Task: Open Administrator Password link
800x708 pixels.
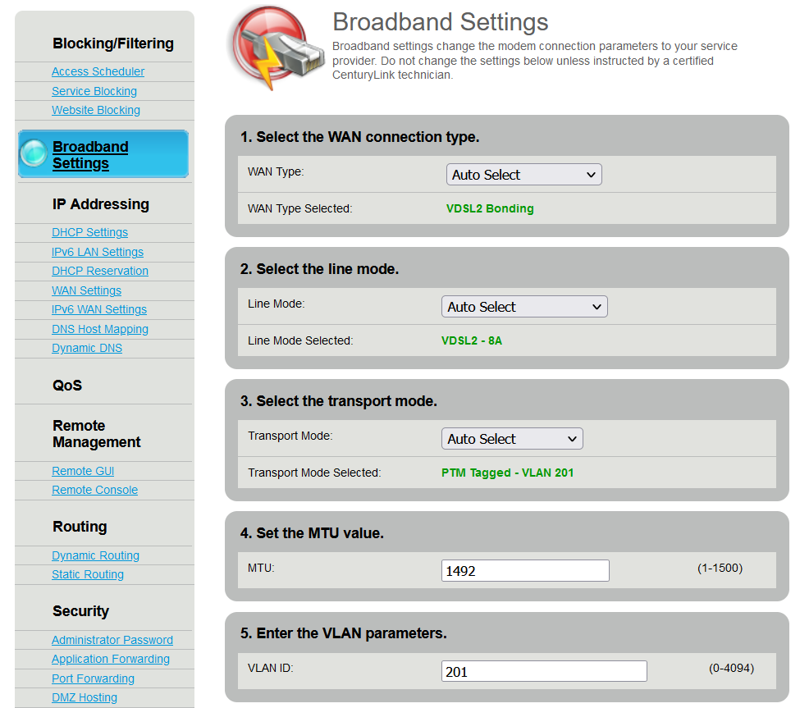Action: [x=112, y=640]
